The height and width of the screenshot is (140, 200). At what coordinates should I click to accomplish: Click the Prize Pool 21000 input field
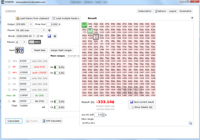(52, 24)
